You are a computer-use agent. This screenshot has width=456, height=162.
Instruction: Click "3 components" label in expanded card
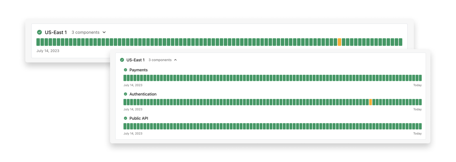click(x=160, y=60)
